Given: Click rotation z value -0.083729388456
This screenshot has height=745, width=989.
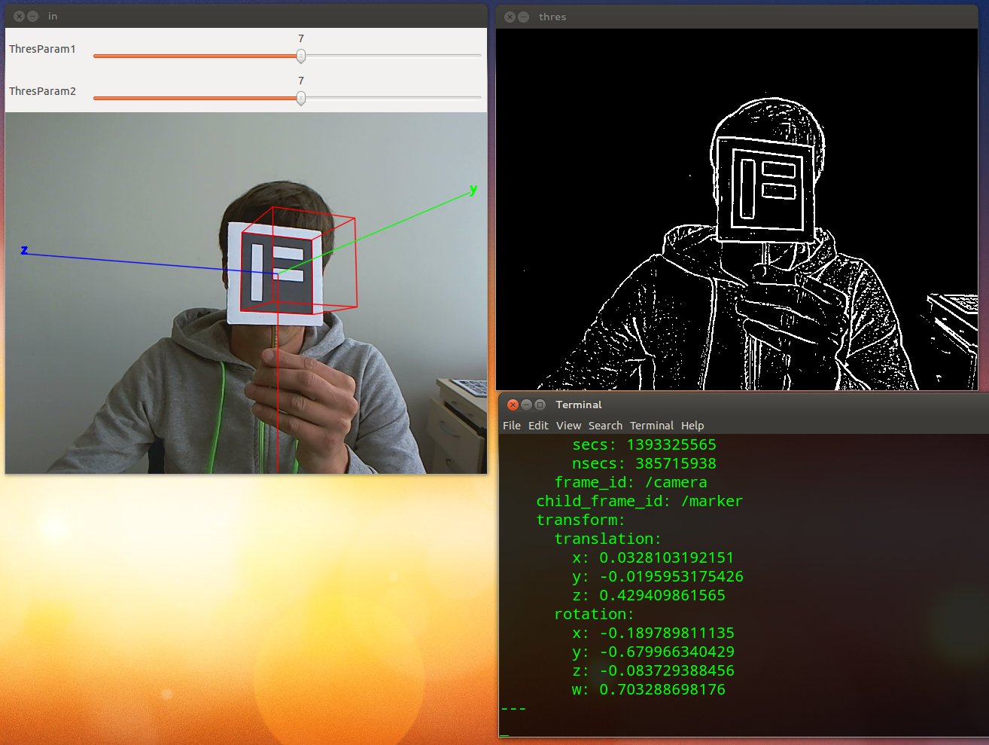Looking at the screenshot, I should pos(667,670).
